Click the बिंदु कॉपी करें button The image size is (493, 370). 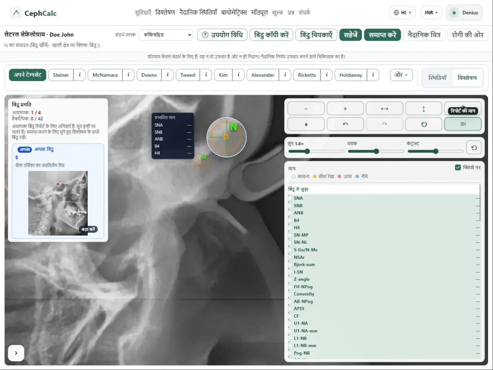tap(272, 35)
